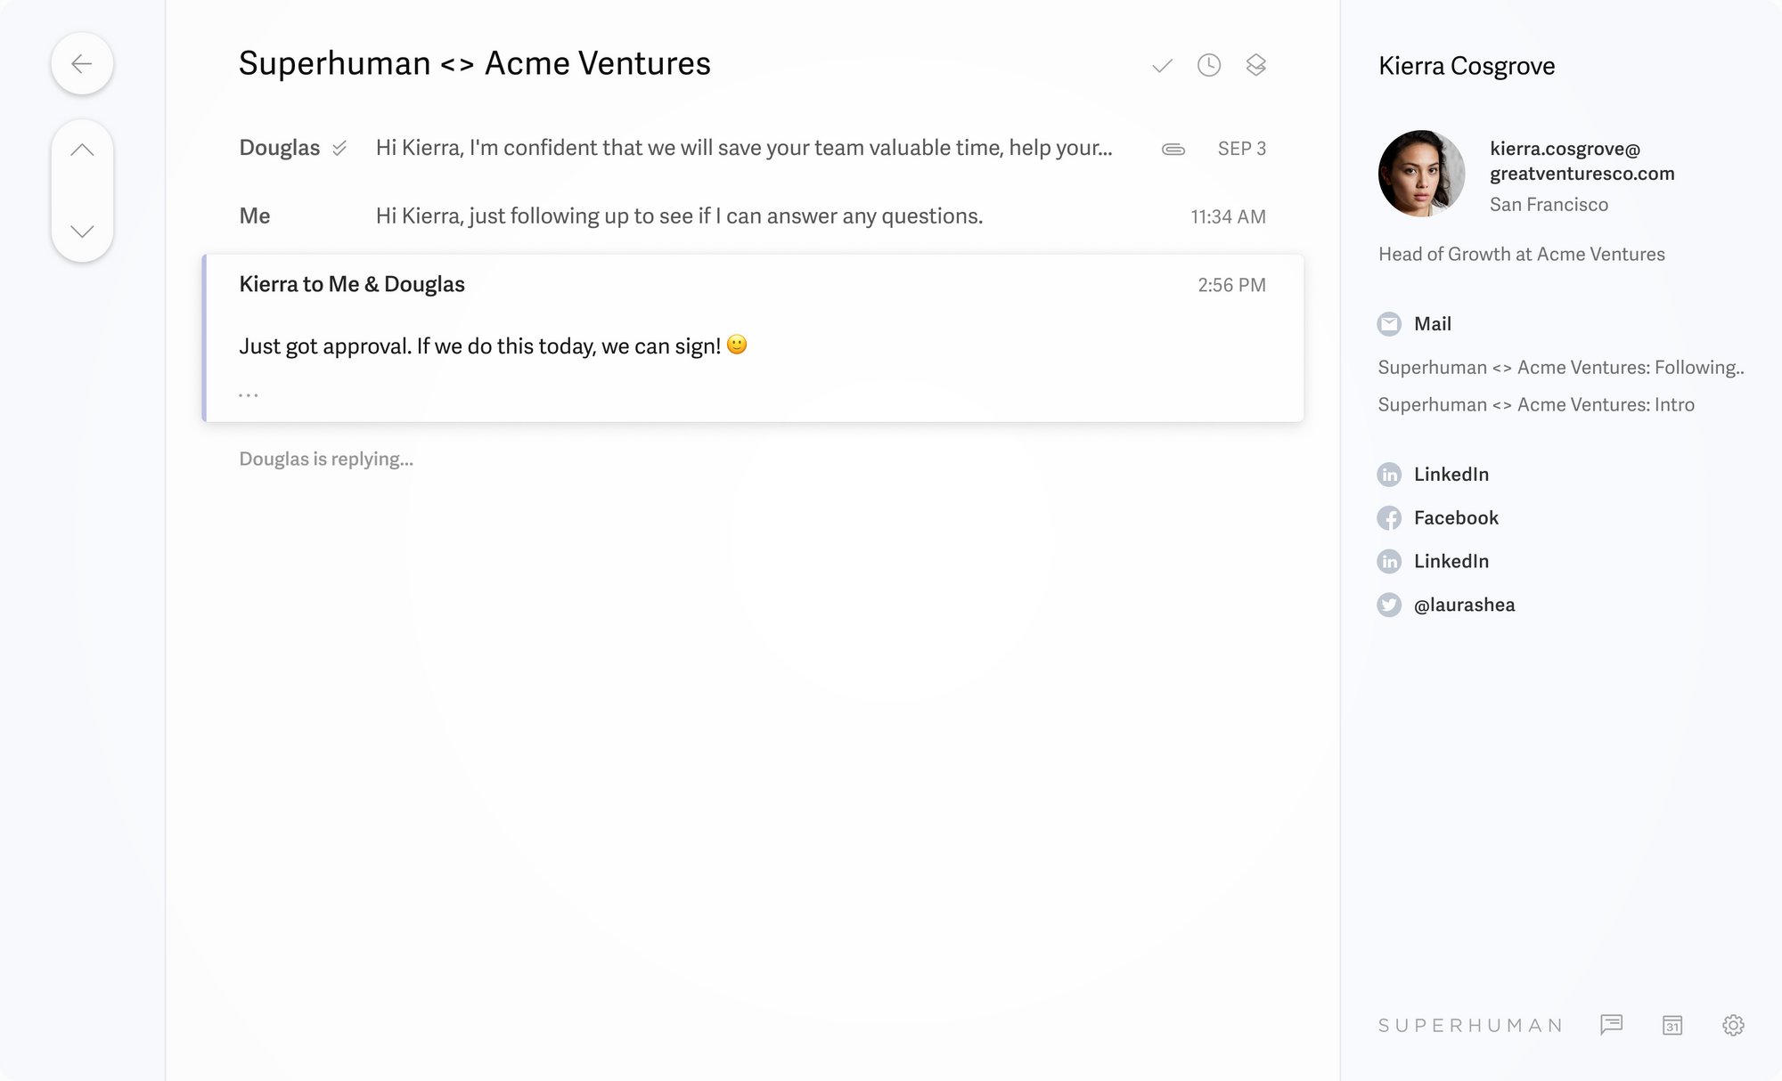
Task: Expand the collapsed 11:34 AM message from Me
Action: pyautogui.click(x=678, y=216)
